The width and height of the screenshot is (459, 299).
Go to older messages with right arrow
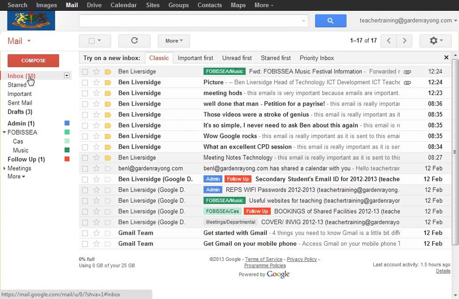coord(404,41)
